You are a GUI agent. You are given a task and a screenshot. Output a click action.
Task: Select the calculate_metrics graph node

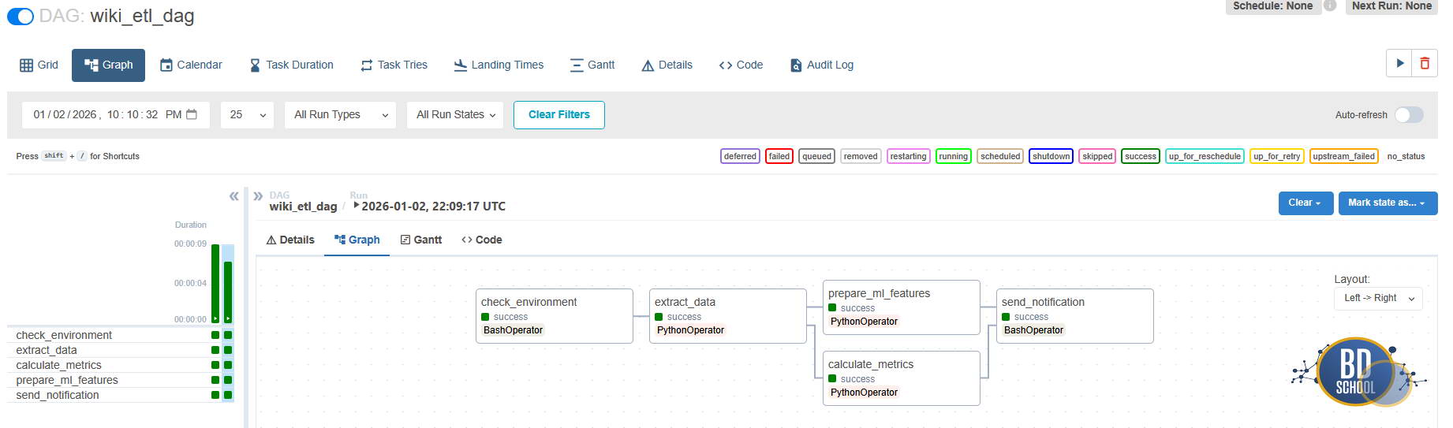[x=902, y=378]
